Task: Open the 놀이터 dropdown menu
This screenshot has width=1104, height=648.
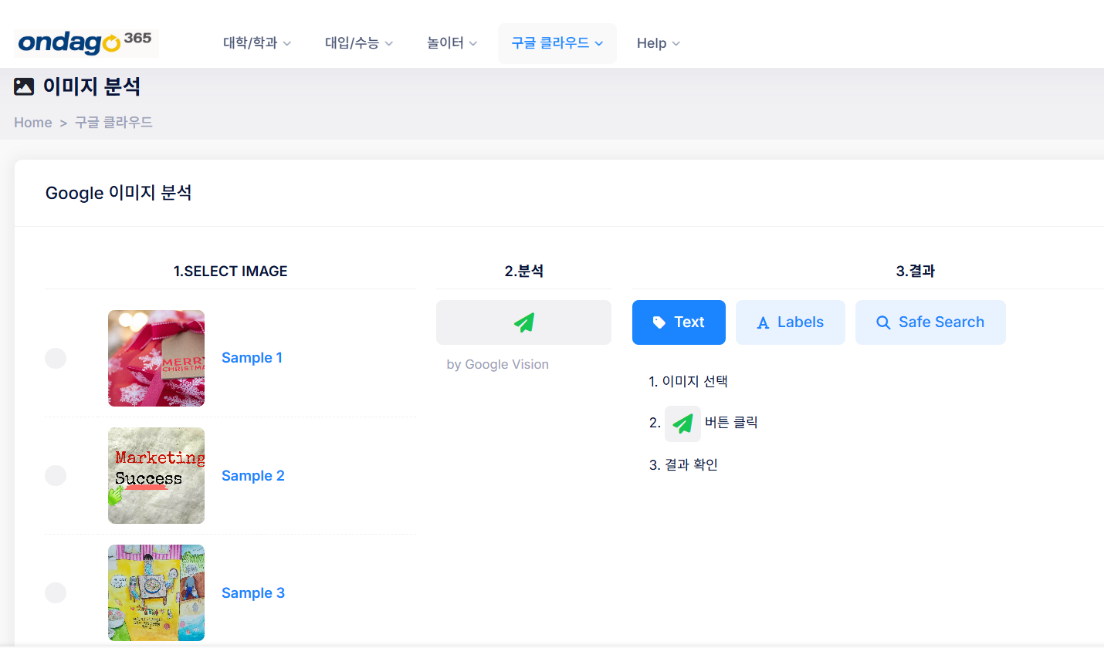Action: coord(452,43)
